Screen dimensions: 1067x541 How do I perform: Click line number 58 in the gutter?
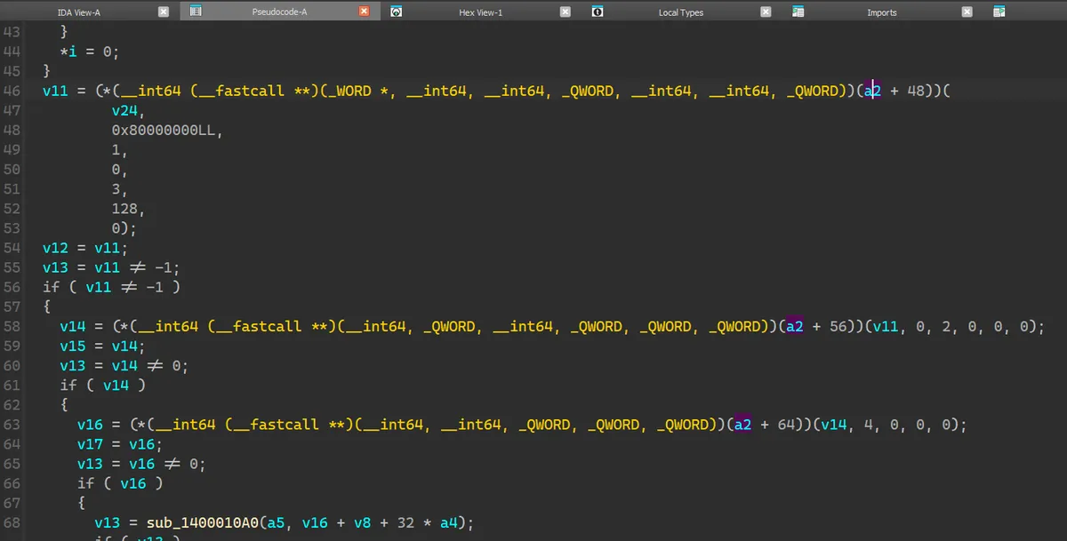[12, 327]
